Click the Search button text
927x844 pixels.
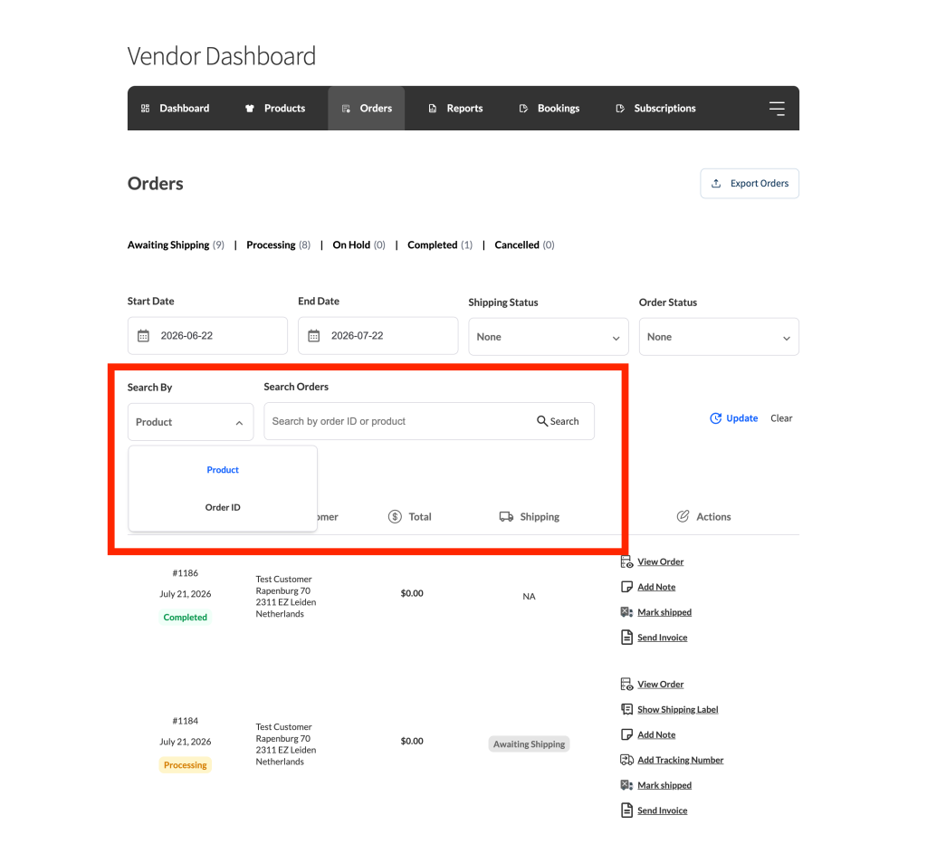564,421
